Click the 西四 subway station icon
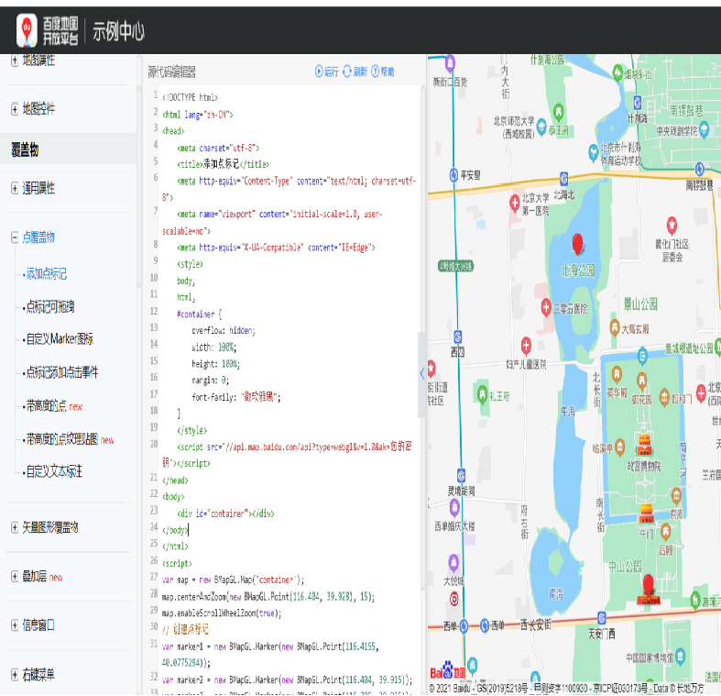The image size is (721, 696). [x=457, y=337]
